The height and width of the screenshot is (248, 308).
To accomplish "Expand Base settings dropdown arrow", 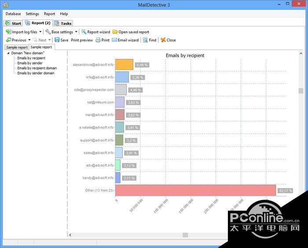I will pos(76,32).
